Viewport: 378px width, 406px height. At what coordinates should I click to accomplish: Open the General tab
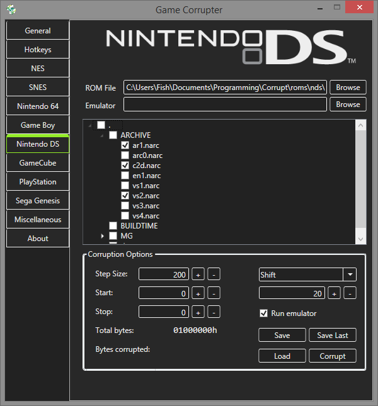point(38,31)
